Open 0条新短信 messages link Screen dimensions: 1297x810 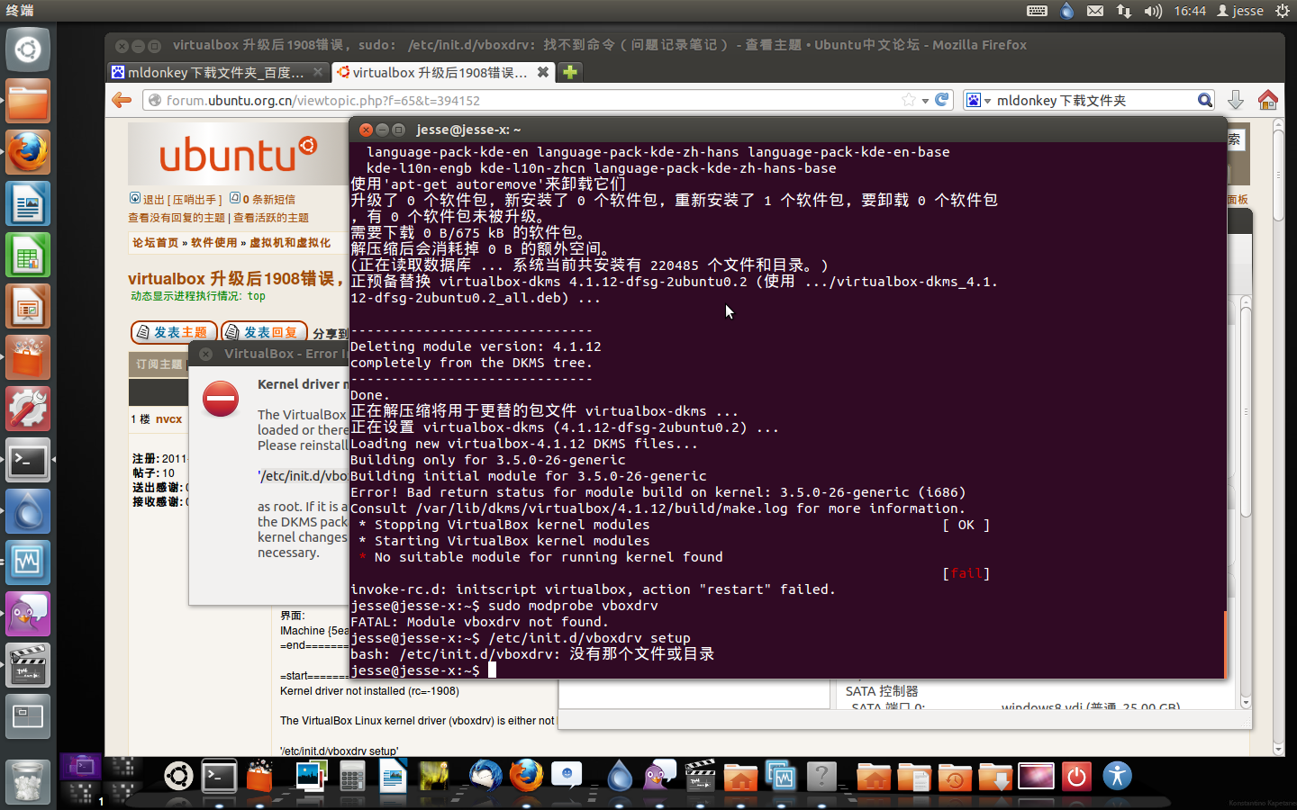(268, 200)
